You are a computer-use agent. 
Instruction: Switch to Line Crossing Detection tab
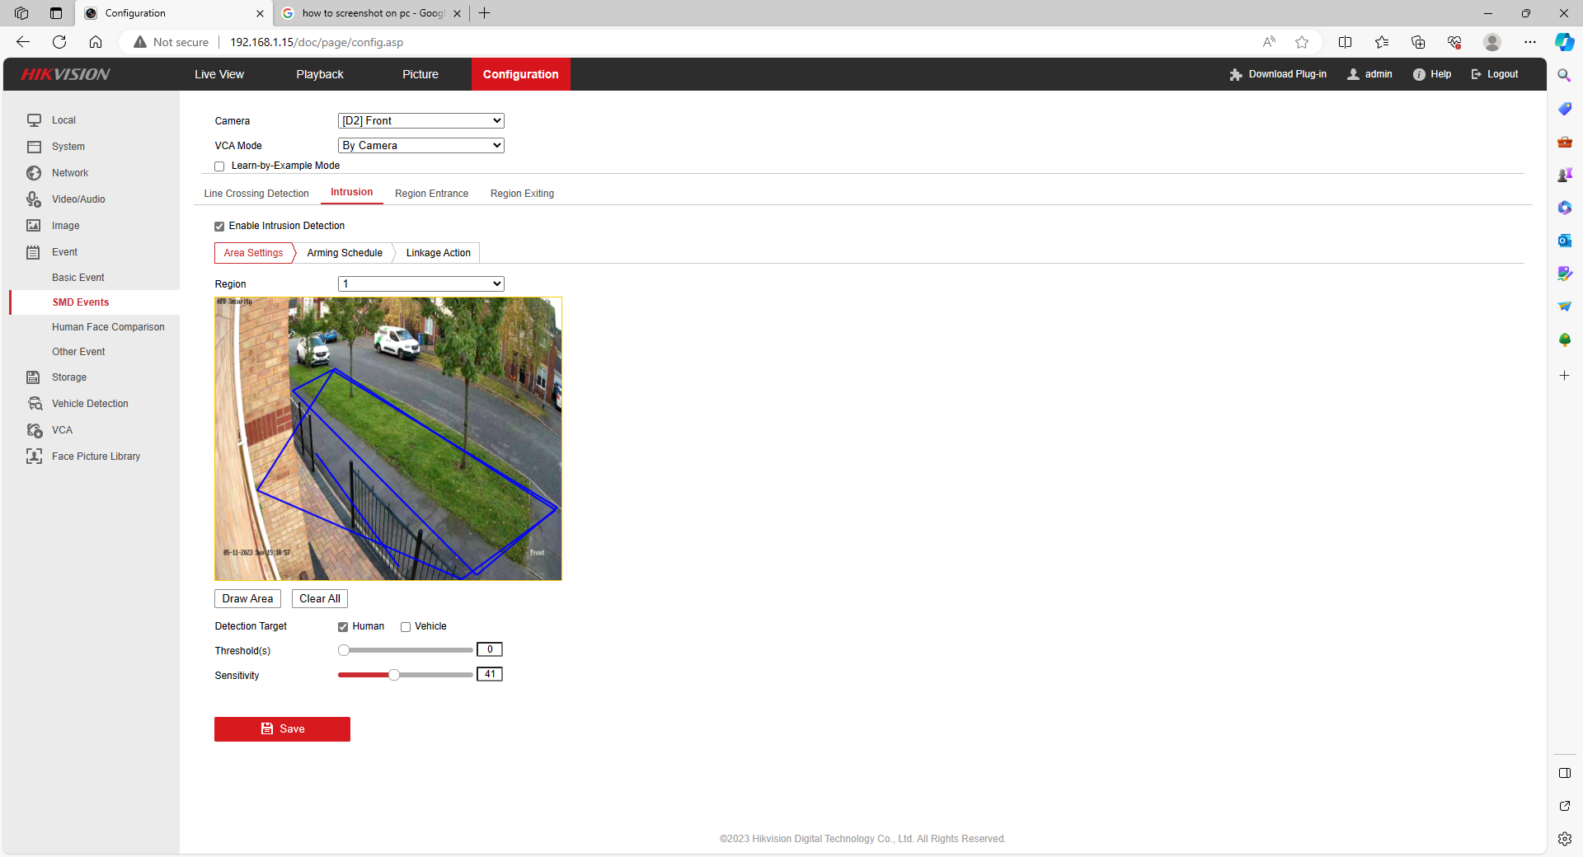[256, 194]
